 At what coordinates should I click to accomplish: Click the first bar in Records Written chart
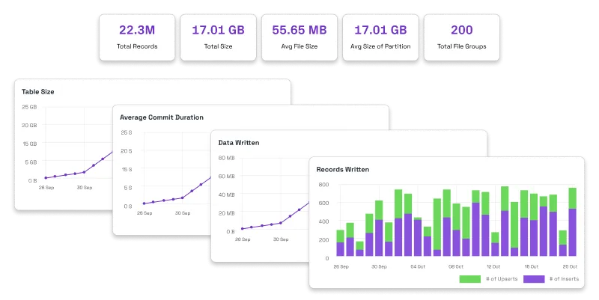tap(340, 242)
